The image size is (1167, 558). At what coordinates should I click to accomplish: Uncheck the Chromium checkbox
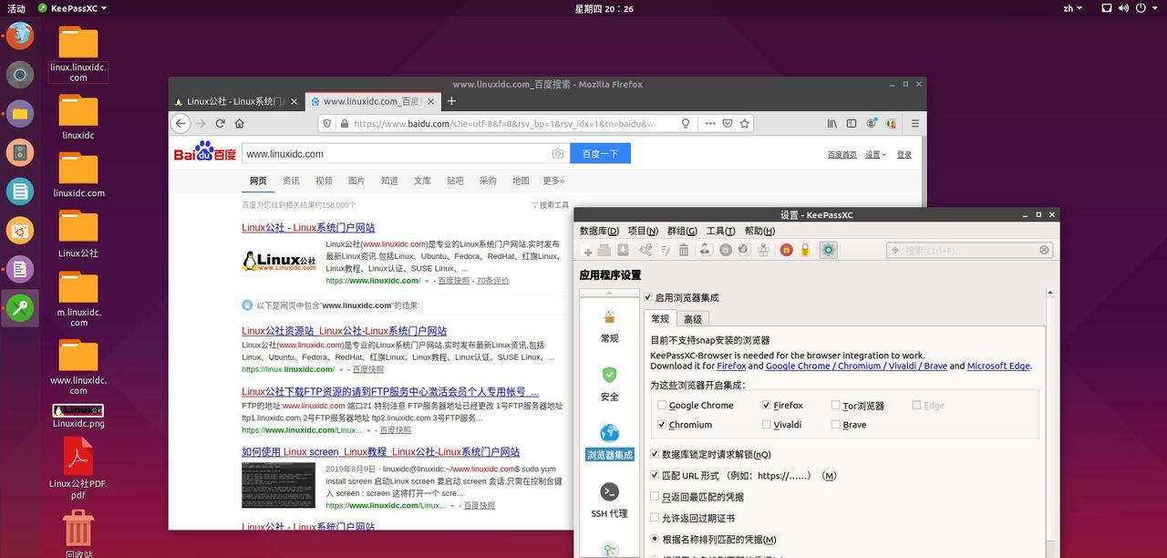click(662, 424)
